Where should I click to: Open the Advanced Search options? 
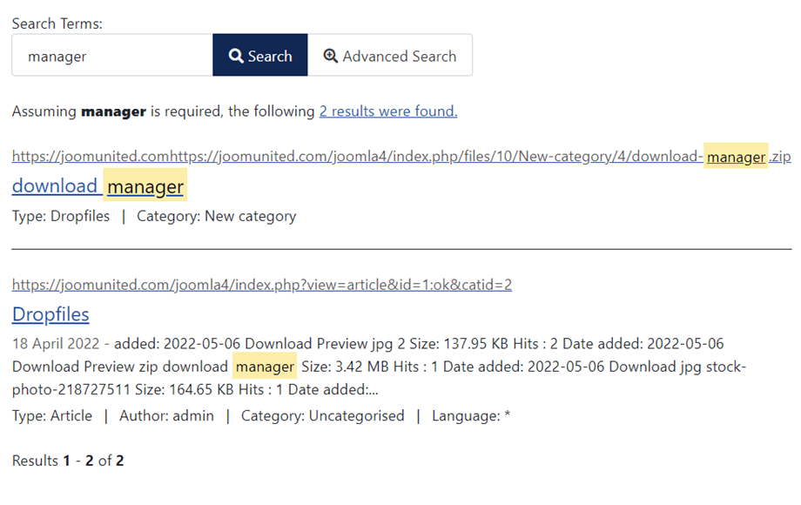[x=390, y=56]
